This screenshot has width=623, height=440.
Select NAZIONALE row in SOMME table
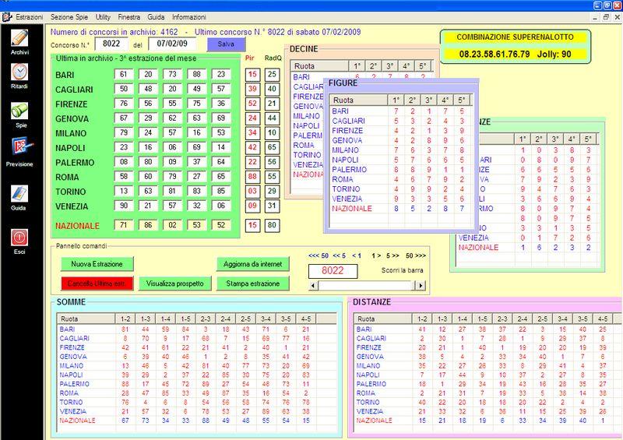[x=197, y=421]
